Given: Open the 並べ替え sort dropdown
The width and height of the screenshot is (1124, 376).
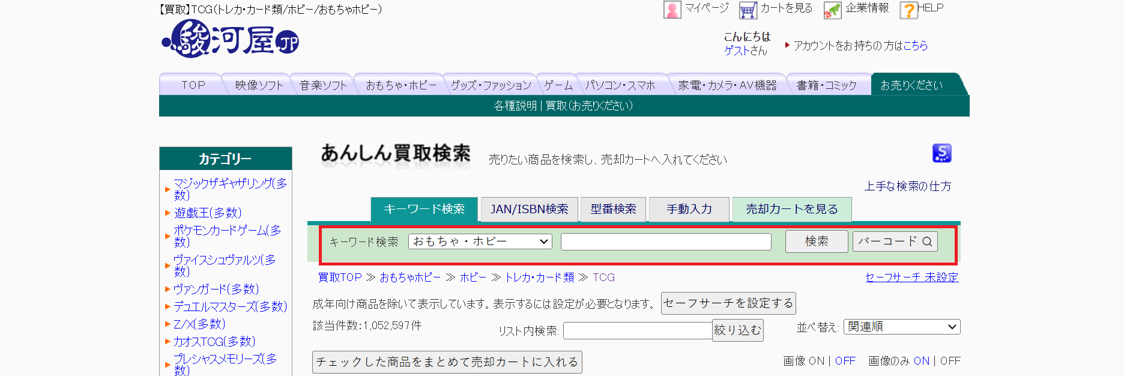Looking at the screenshot, I should point(901,327).
